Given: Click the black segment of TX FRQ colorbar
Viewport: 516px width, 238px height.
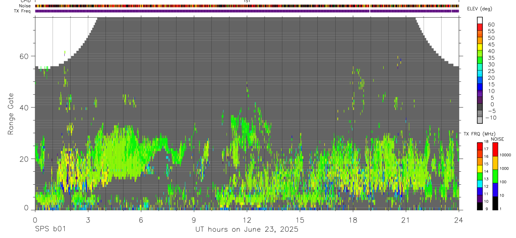Looking at the screenshot, I should tap(480, 206).
